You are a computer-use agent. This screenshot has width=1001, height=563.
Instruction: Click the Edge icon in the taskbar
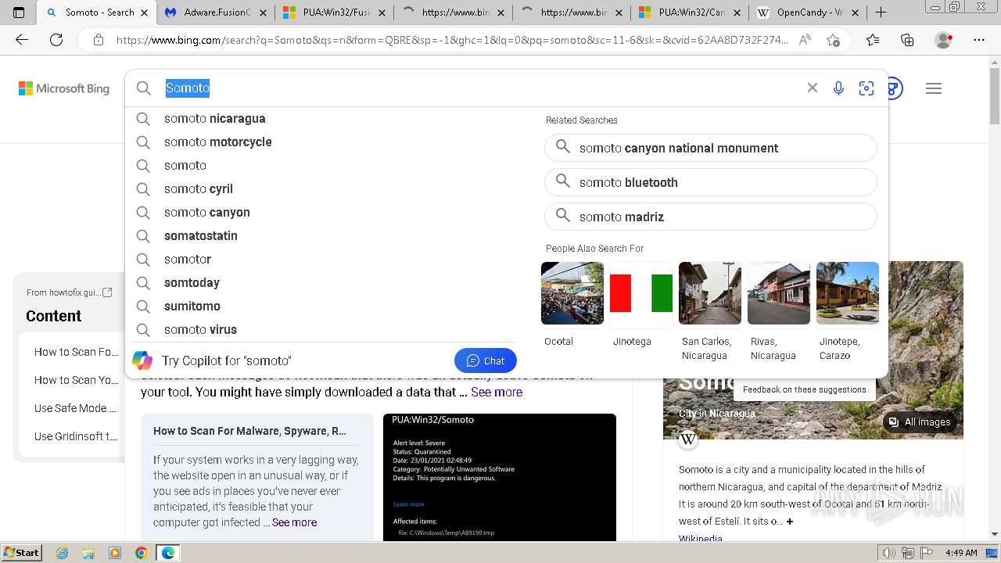pyautogui.click(x=167, y=553)
